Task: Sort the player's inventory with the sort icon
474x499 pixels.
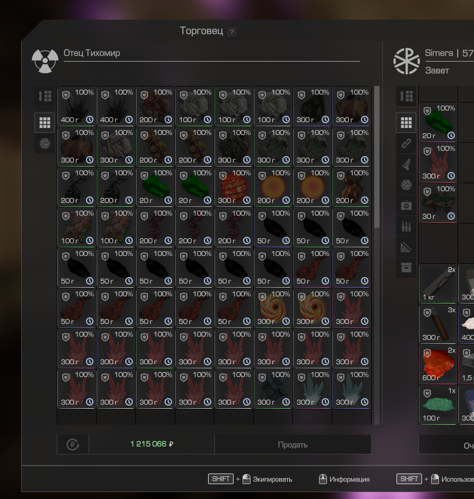Action: 406,96
